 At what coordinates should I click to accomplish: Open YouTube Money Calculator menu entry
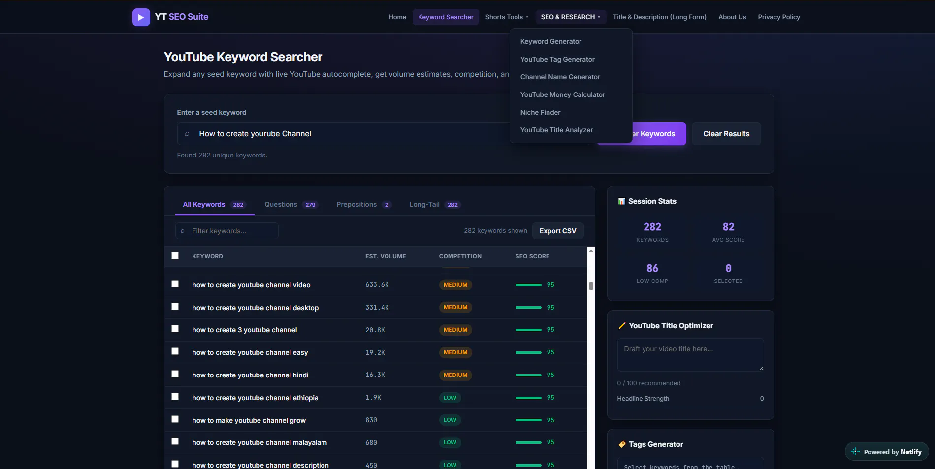click(562, 95)
